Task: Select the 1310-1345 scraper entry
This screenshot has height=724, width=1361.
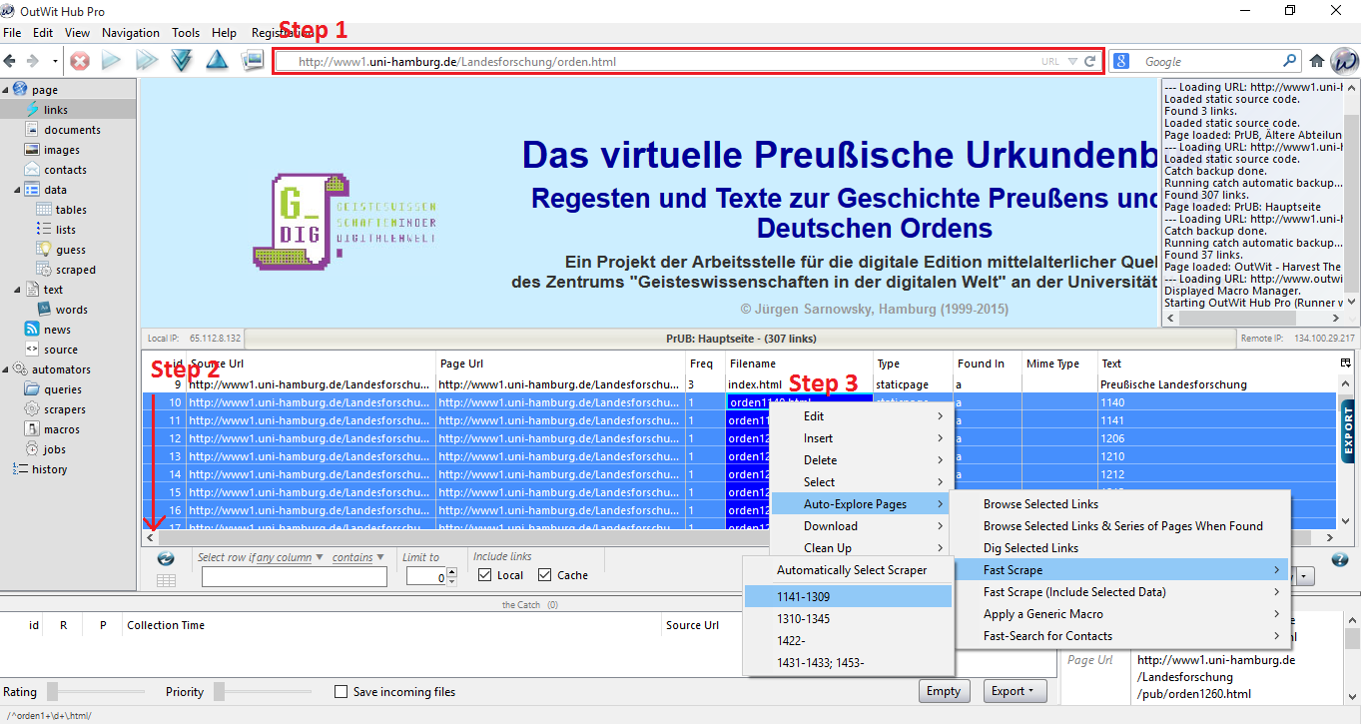Action: (849, 619)
